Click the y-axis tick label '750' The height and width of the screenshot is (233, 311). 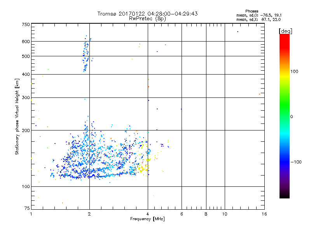(x=26, y=24)
